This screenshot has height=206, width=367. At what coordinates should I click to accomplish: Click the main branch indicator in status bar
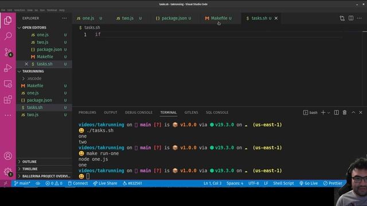coord(22,183)
